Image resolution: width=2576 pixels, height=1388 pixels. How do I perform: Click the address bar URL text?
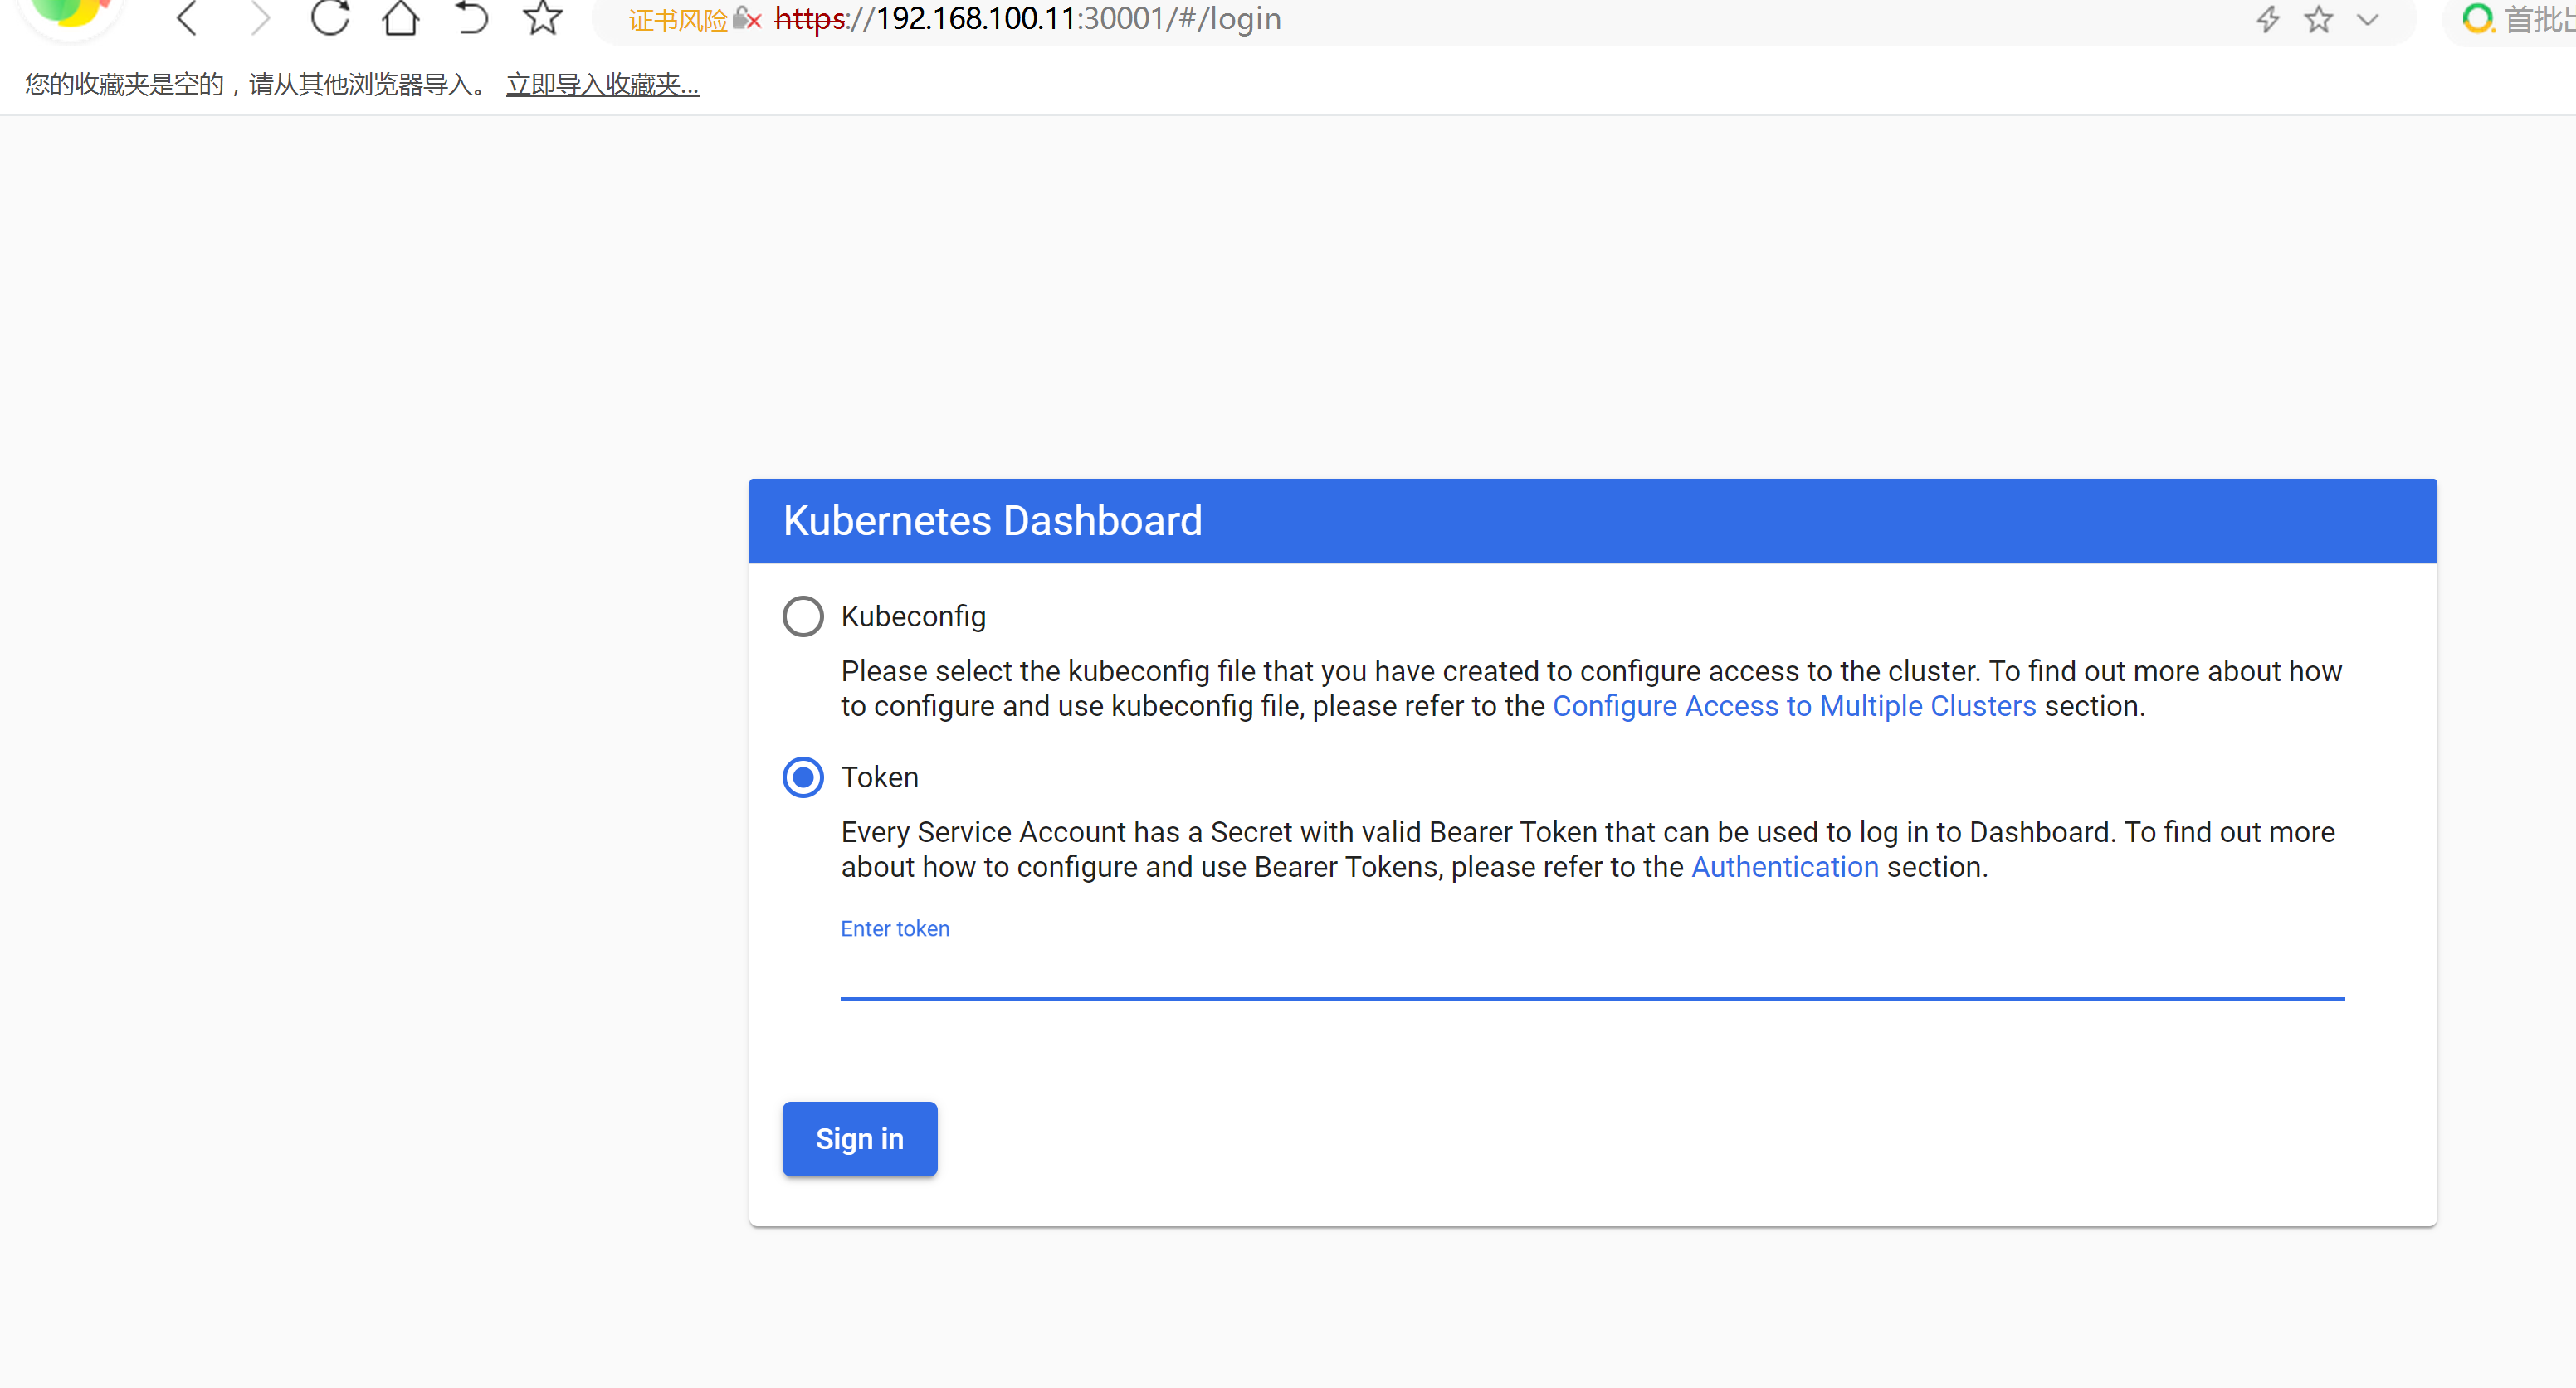1028,19
